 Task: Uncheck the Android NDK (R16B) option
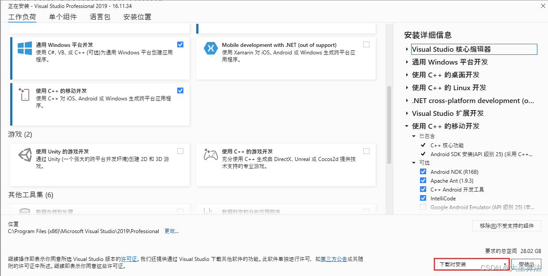(x=423, y=172)
